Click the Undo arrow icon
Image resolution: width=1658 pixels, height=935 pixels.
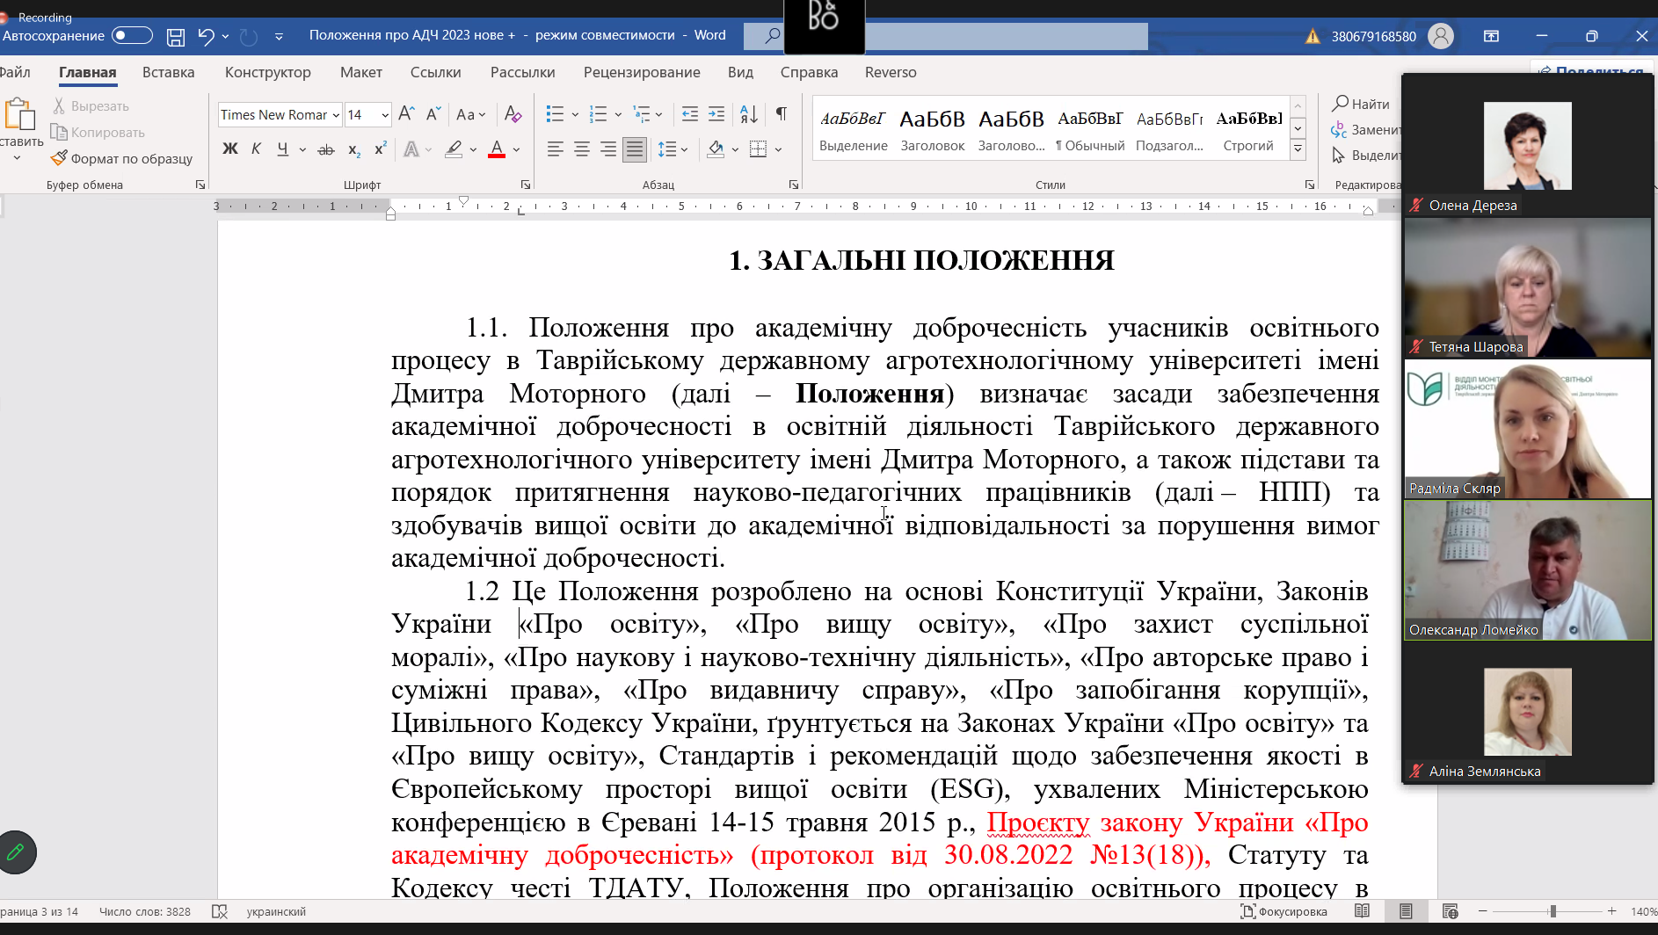point(206,36)
